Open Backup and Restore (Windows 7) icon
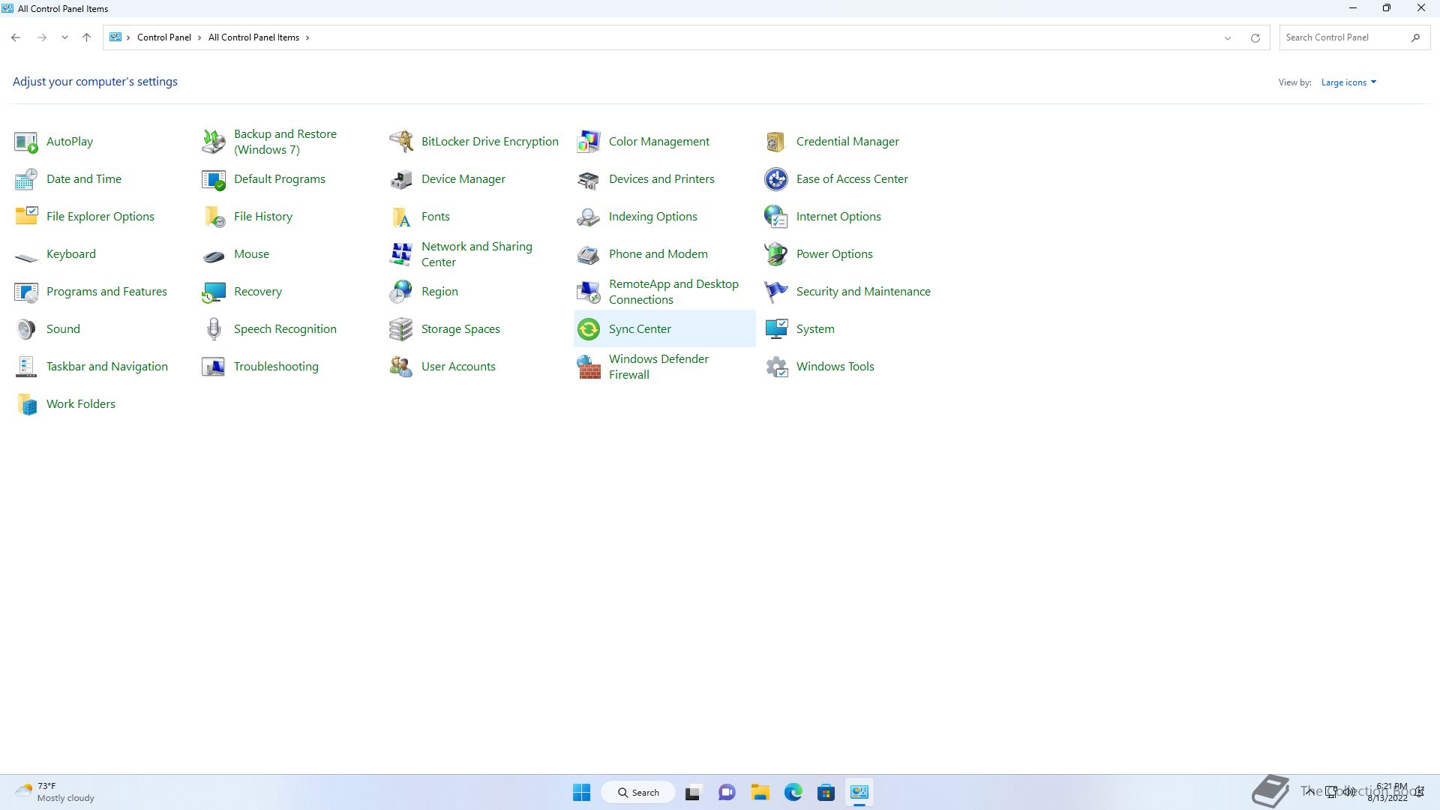The image size is (1440, 810). click(214, 142)
